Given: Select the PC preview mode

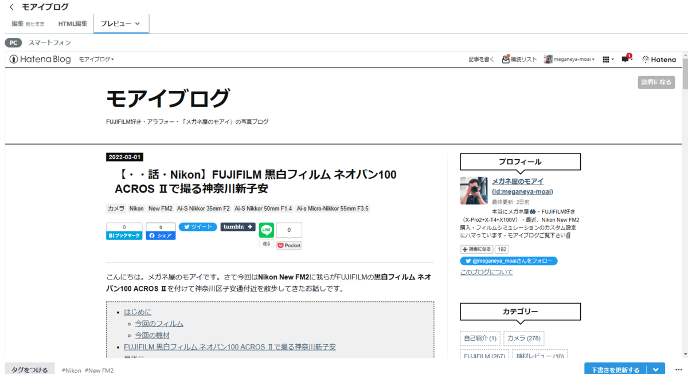Looking at the screenshot, I should click(14, 43).
